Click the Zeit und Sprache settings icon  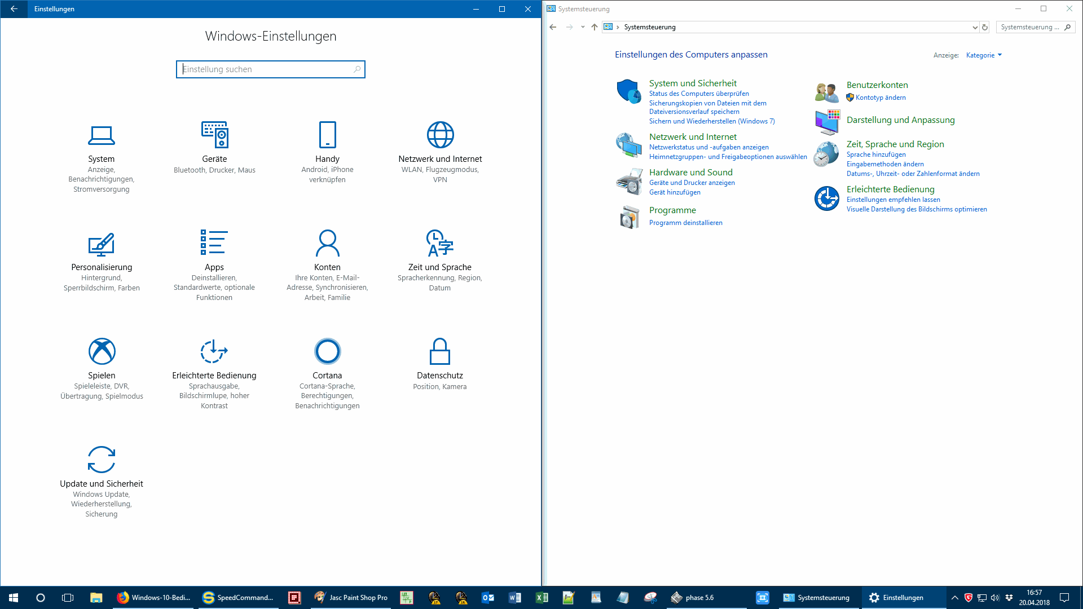click(440, 243)
